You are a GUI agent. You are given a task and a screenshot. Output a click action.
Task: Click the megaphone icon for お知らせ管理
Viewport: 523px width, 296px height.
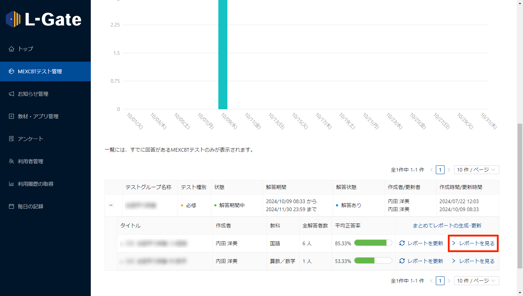11,94
